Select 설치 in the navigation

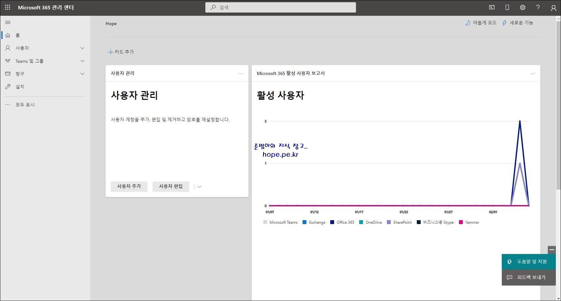(45, 87)
